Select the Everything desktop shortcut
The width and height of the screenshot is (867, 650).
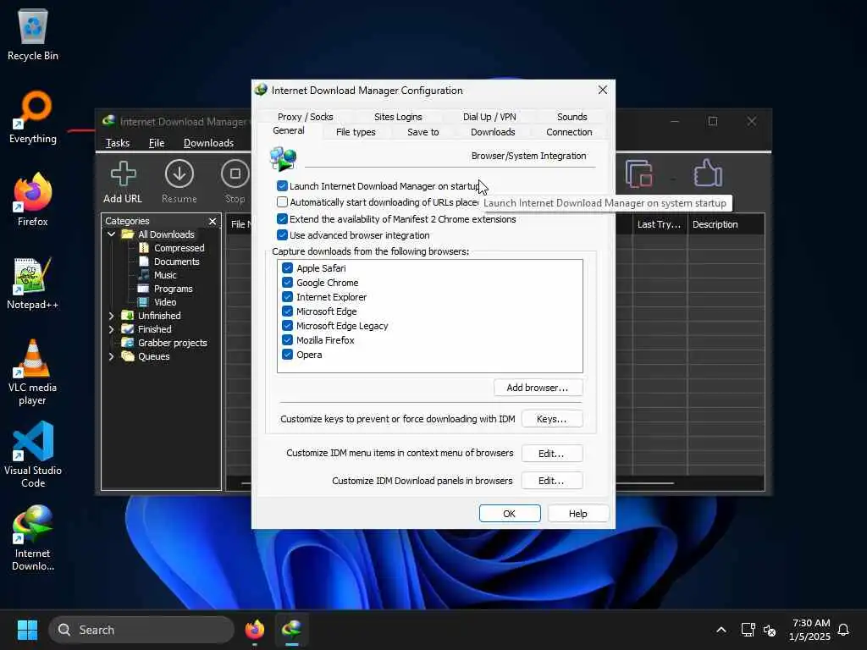tap(33, 117)
